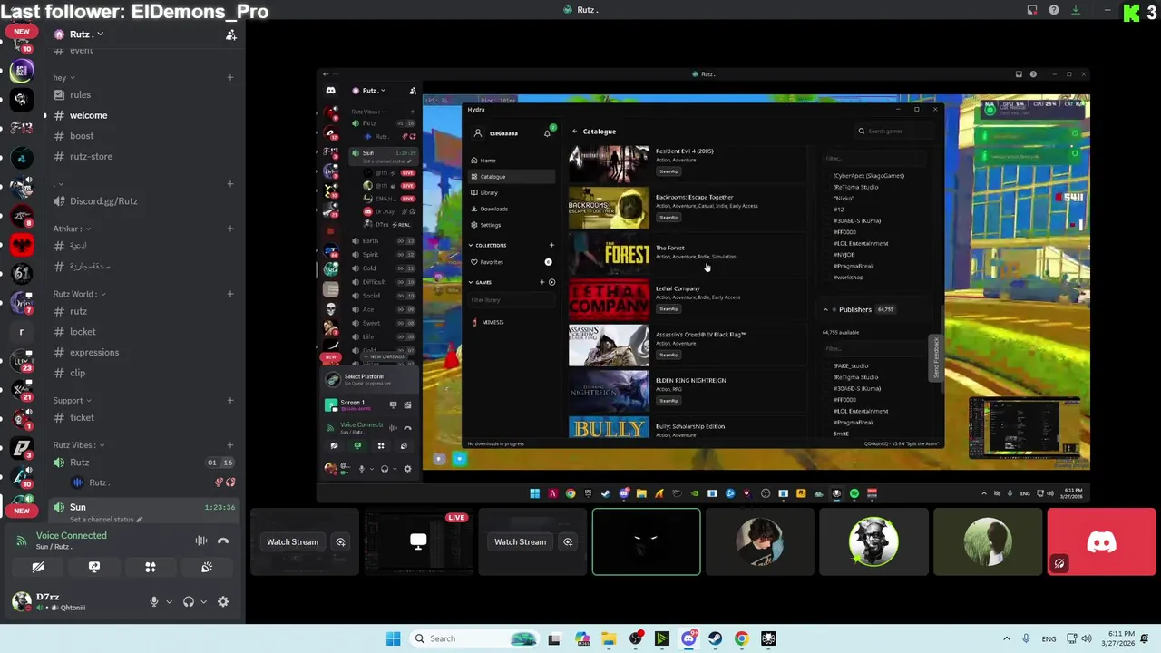
Task: Open Discord inbox icon in title bar
Action: pos(1032,10)
